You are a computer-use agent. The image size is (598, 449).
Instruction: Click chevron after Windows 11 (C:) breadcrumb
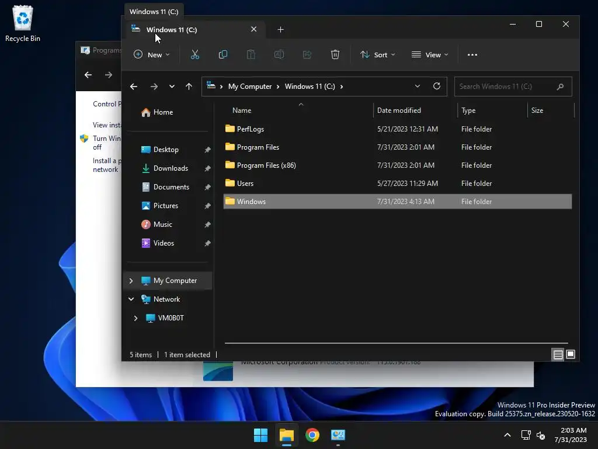click(x=341, y=87)
